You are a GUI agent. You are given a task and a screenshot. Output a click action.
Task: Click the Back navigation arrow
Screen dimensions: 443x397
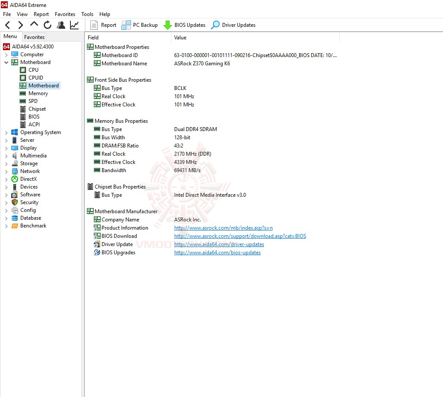click(8, 25)
